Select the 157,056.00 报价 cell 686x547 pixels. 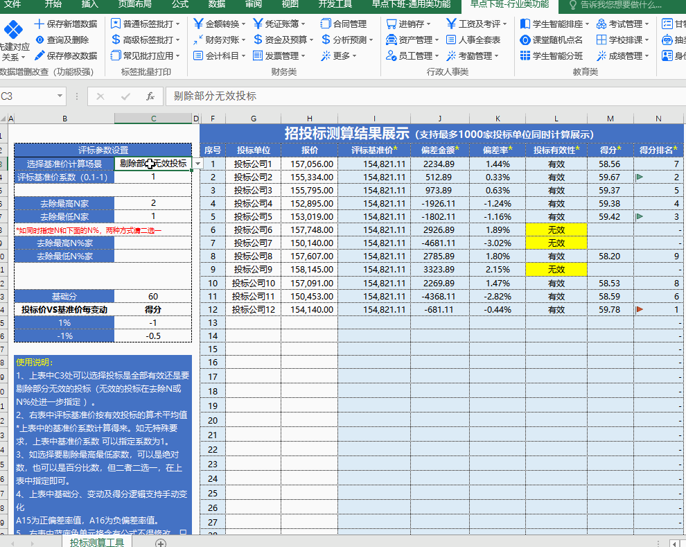[x=309, y=164]
